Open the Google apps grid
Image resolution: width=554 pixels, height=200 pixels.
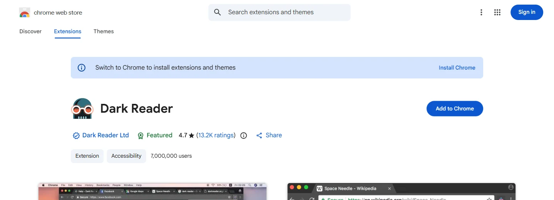(497, 12)
